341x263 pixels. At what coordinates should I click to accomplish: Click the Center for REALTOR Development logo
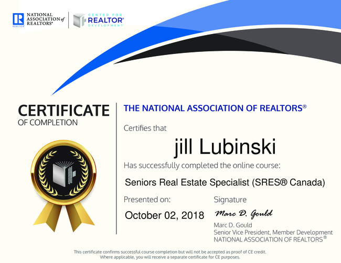pos(99,20)
